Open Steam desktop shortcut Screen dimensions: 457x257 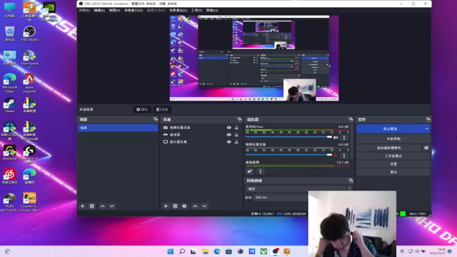10,105
